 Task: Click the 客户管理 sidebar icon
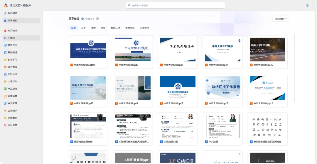[x=5, y=103]
